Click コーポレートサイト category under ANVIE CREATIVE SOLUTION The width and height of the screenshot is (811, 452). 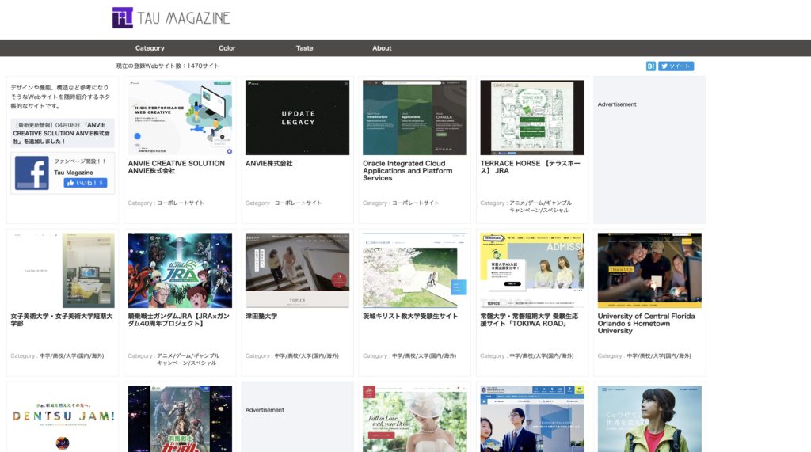click(181, 203)
